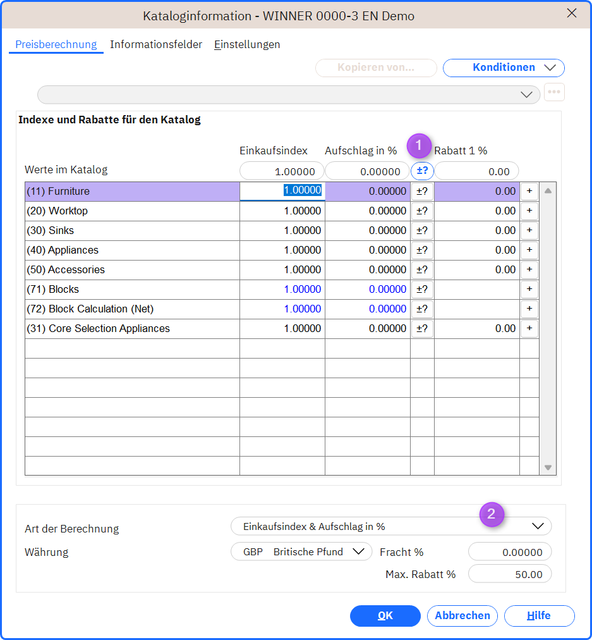Click the plus button in Worktop row
This screenshot has width=592, height=640.
(529, 211)
